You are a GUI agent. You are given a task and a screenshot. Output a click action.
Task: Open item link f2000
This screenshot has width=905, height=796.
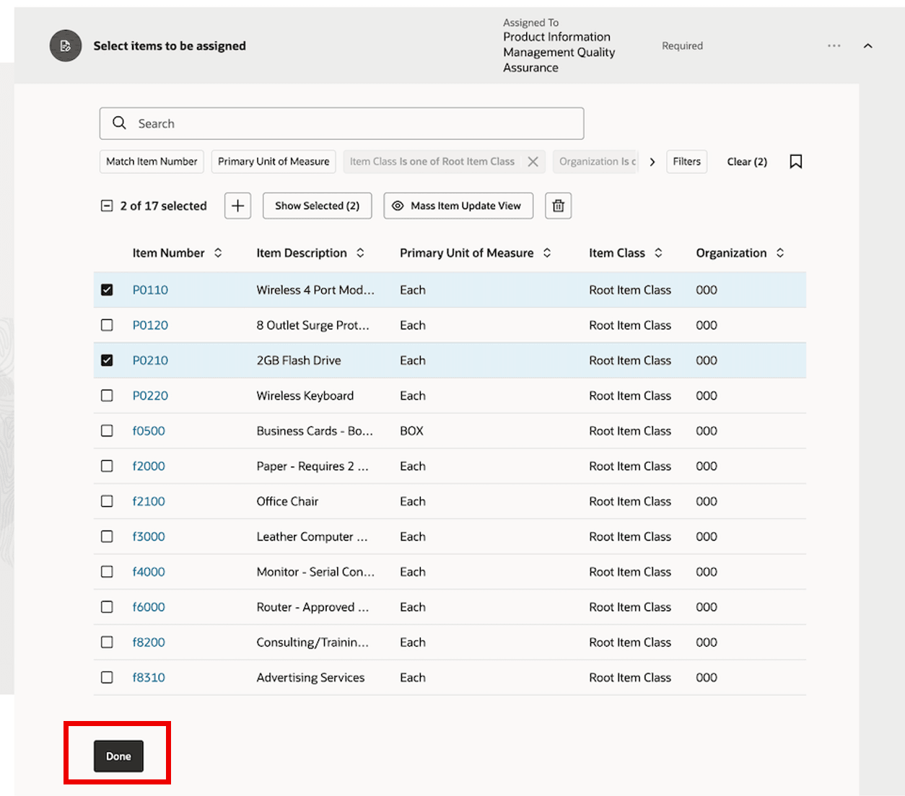(149, 466)
